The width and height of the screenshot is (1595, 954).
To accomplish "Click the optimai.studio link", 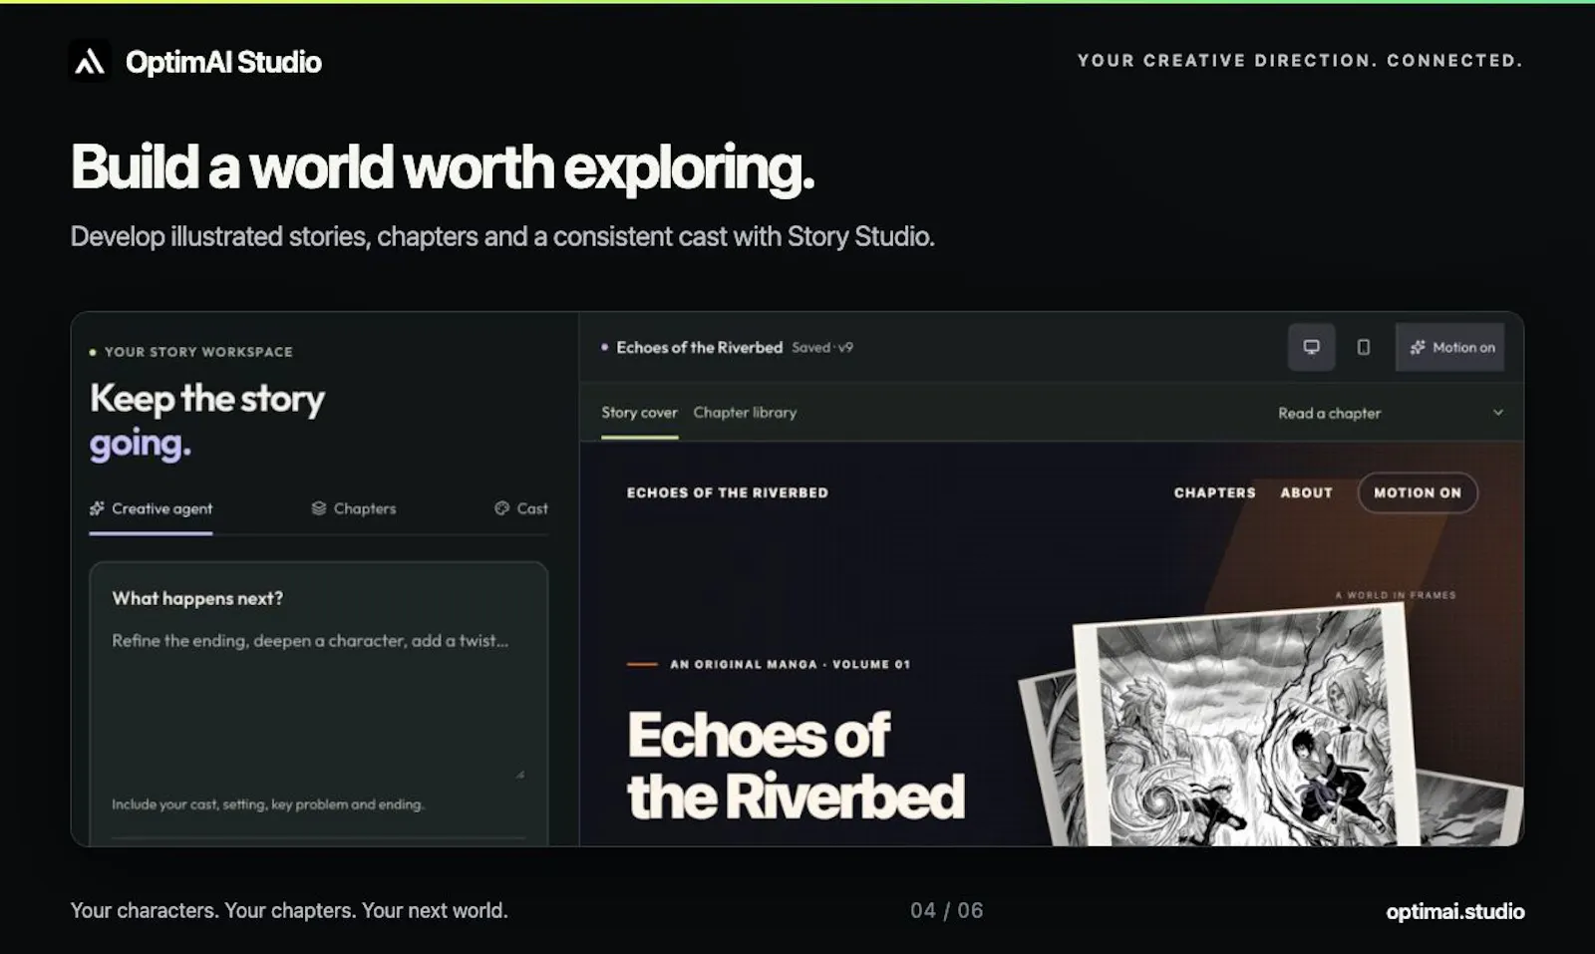I will tap(1454, 911).
